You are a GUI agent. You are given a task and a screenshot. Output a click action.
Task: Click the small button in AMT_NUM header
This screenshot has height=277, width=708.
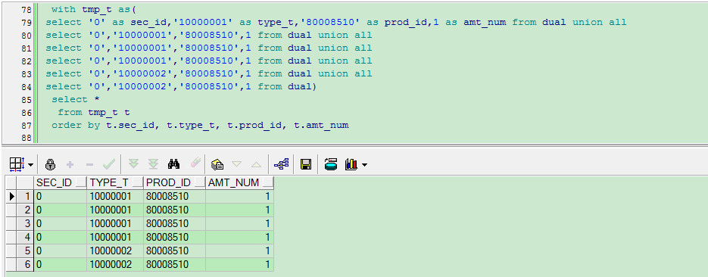pos(268,183)
